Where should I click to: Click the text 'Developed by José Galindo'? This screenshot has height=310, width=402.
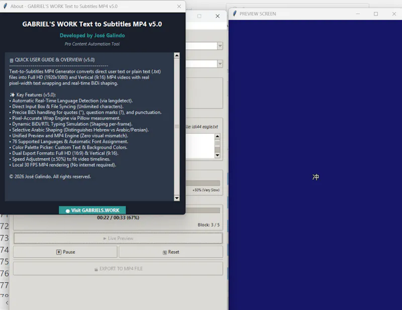(92, 35)
